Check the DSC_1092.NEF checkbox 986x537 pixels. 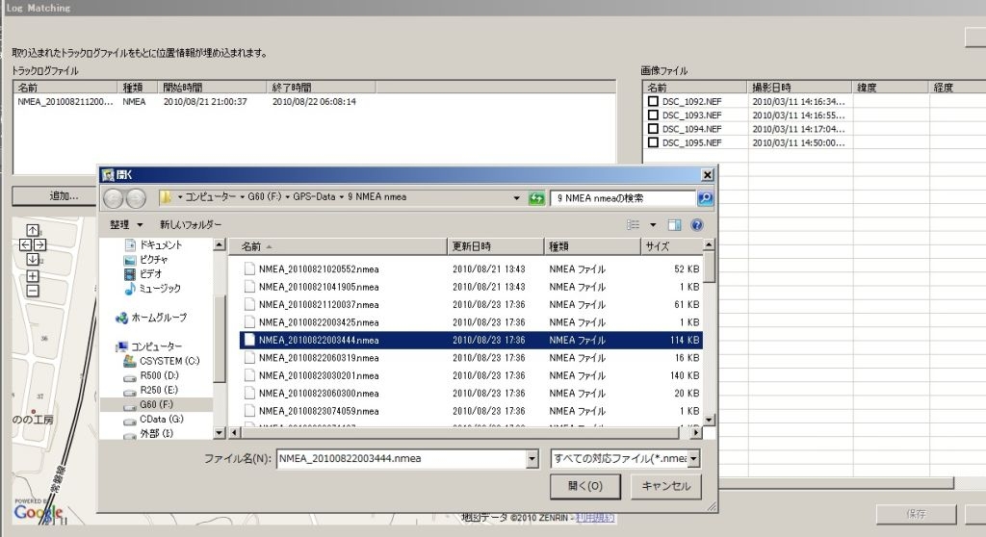[653, 101]
